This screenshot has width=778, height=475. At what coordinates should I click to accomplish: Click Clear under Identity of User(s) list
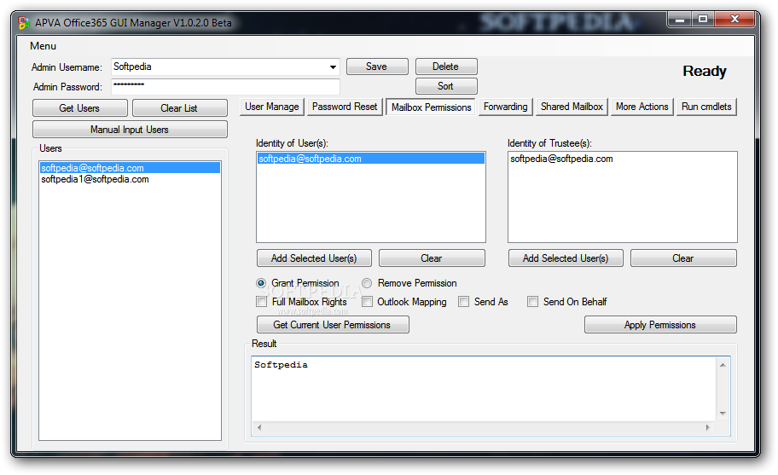coord(432,258)
